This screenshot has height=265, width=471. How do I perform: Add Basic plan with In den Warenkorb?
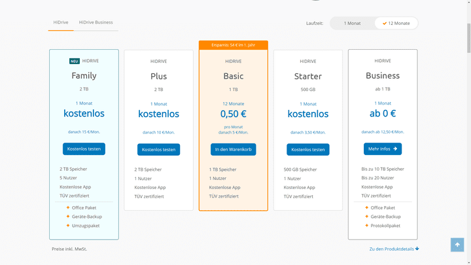pyautogui.click(x=233, y=149)
